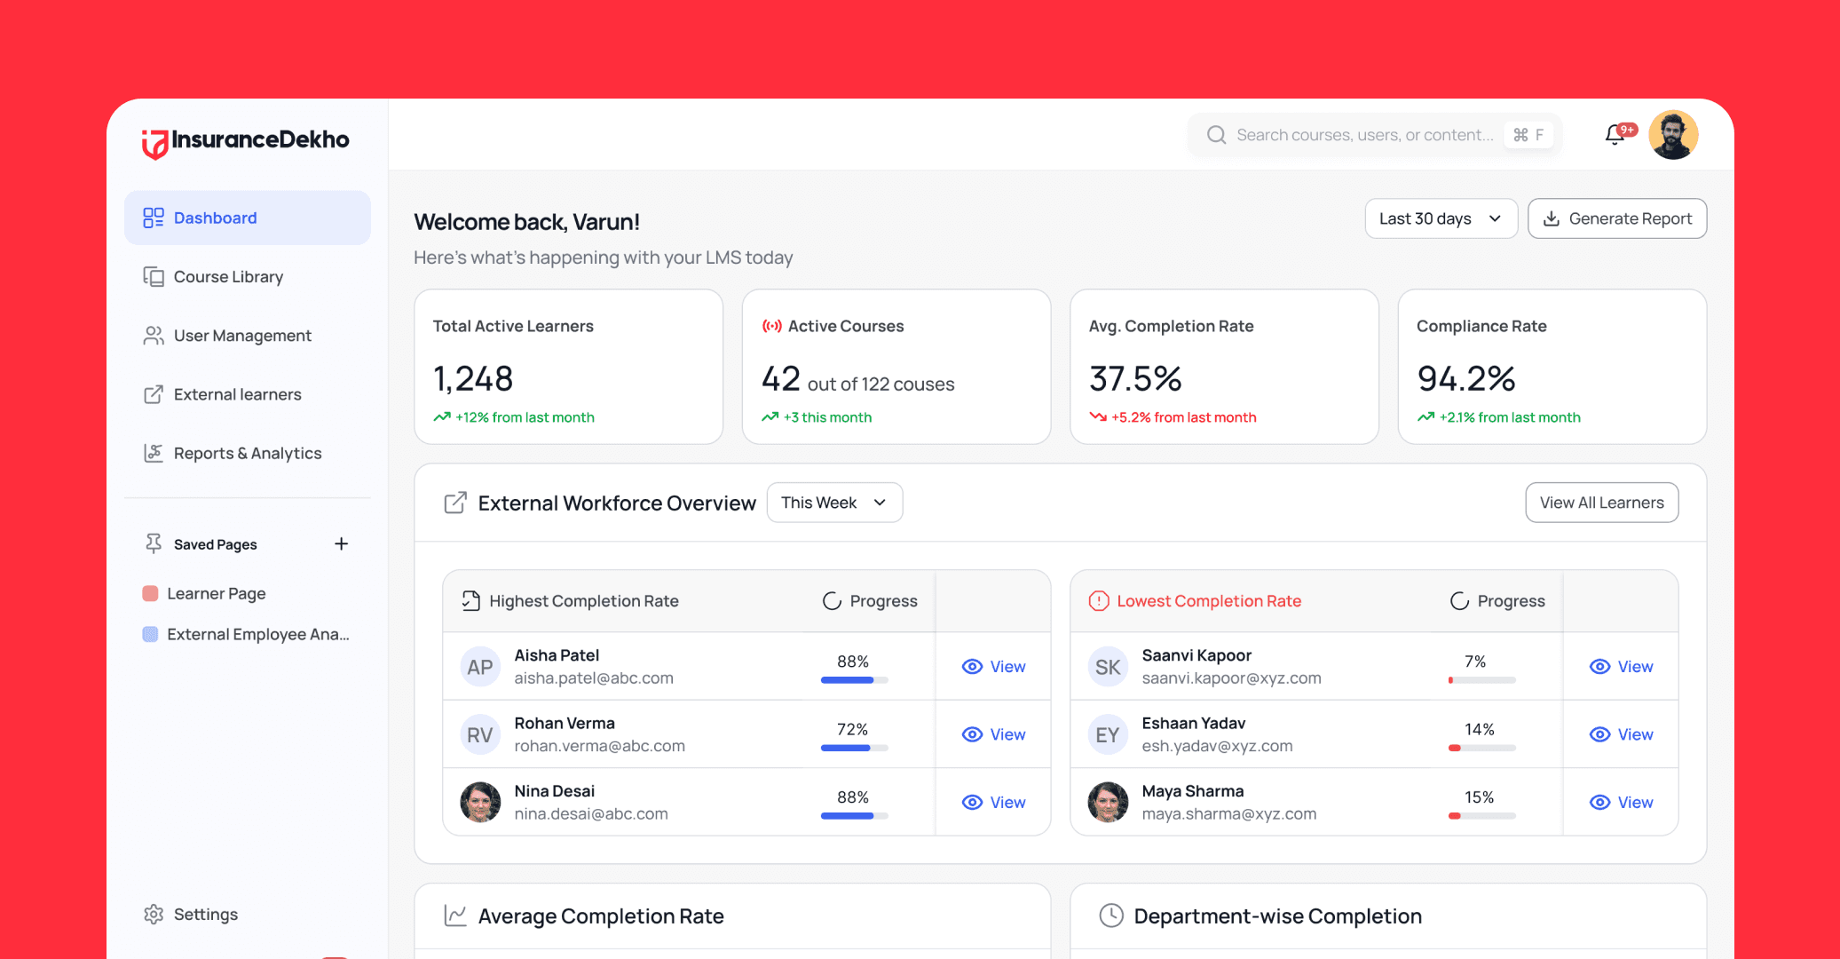
Task: Open the Last 30 days dropdown
Action: coord(1441,218)
